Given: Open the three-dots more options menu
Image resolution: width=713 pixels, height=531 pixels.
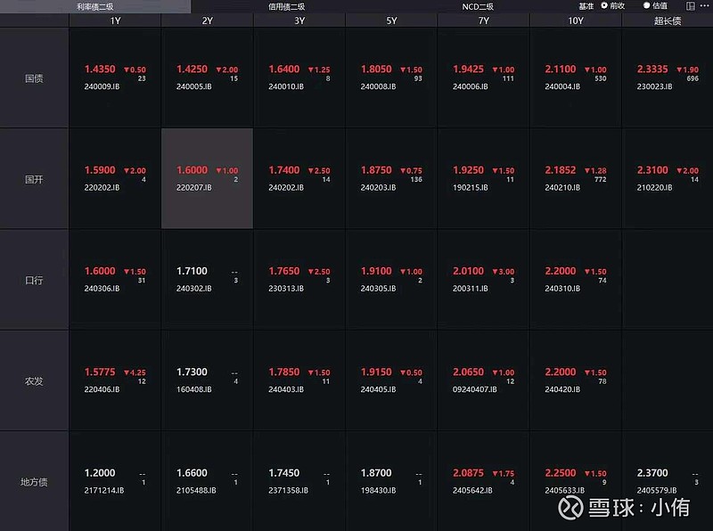Looking at the screenshot, I should [704, 6].
